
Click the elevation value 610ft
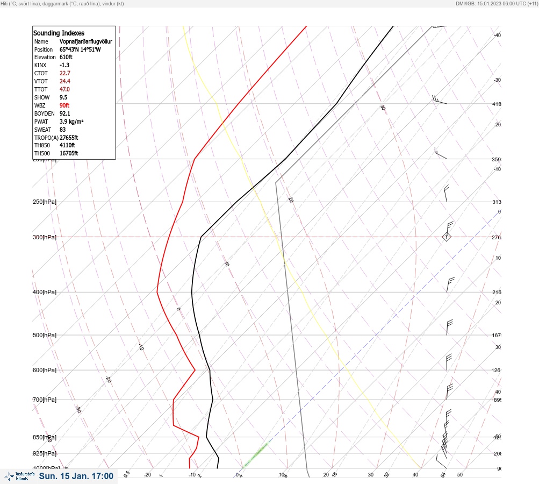coord(66,57)
